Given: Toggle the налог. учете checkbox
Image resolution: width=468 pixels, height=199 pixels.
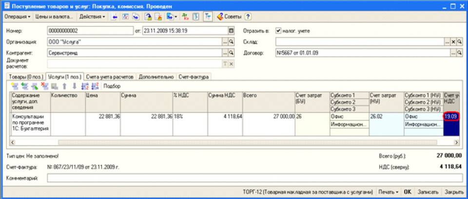Looking at the screenshot, I should click(278, 31).
